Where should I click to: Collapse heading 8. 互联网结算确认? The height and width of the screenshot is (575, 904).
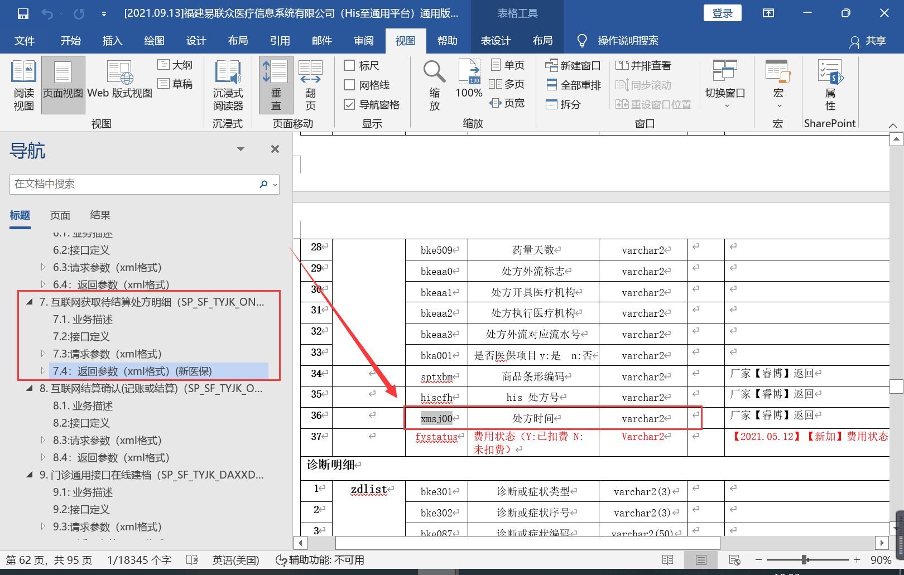[30, 388]
